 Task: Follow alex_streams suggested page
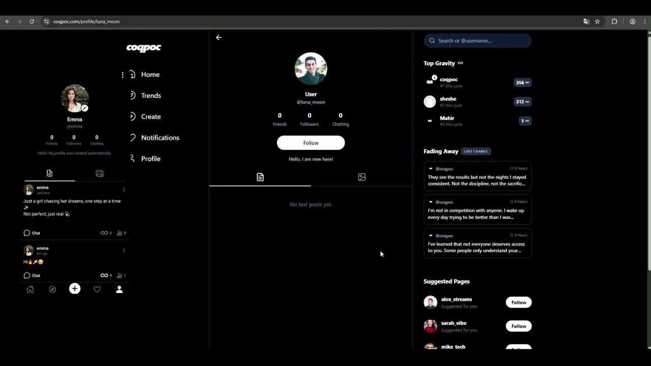tap(519, 302)
